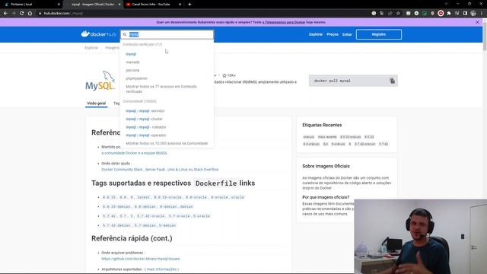
Task: Click the browser forward arrow
Action: point(14,14)
